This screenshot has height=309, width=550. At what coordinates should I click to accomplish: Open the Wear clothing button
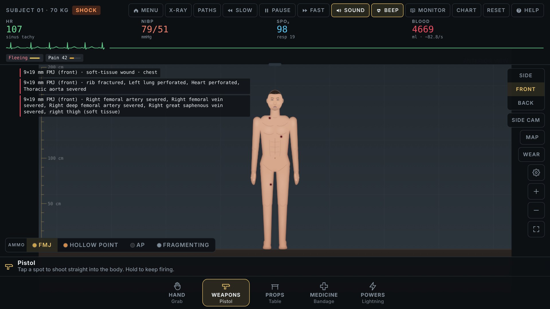coord(531,154)
